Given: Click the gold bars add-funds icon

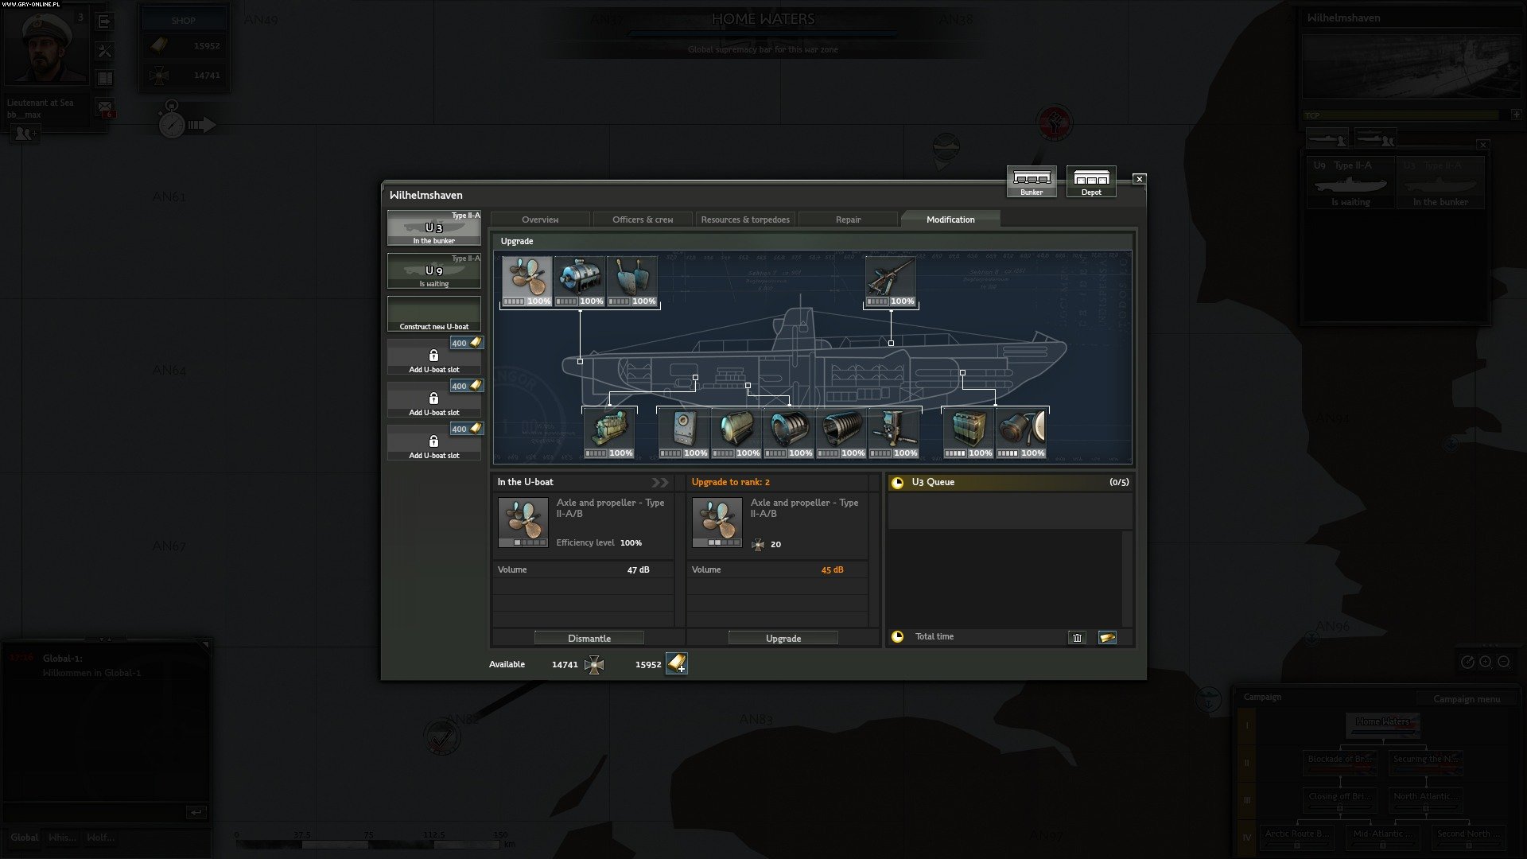Looking at the screenshot, I should coord(677,663).
